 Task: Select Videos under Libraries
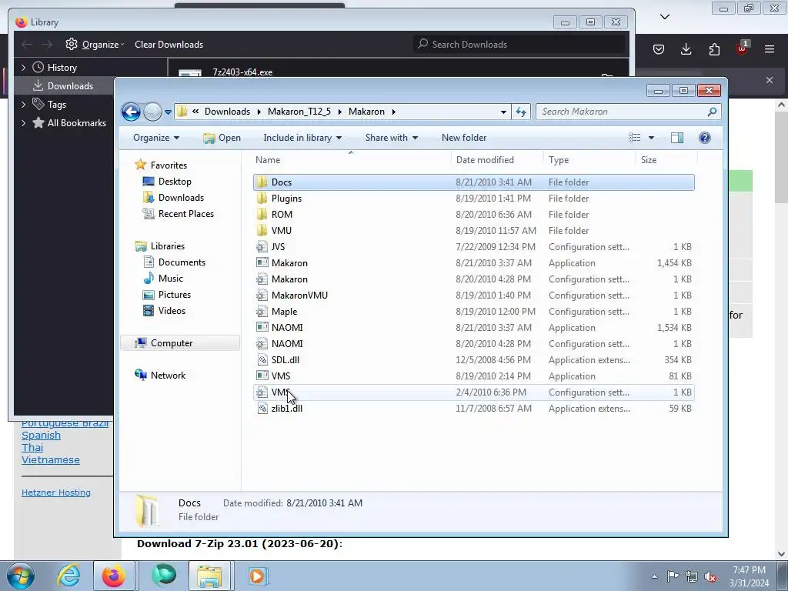click(x=172, y=311)
